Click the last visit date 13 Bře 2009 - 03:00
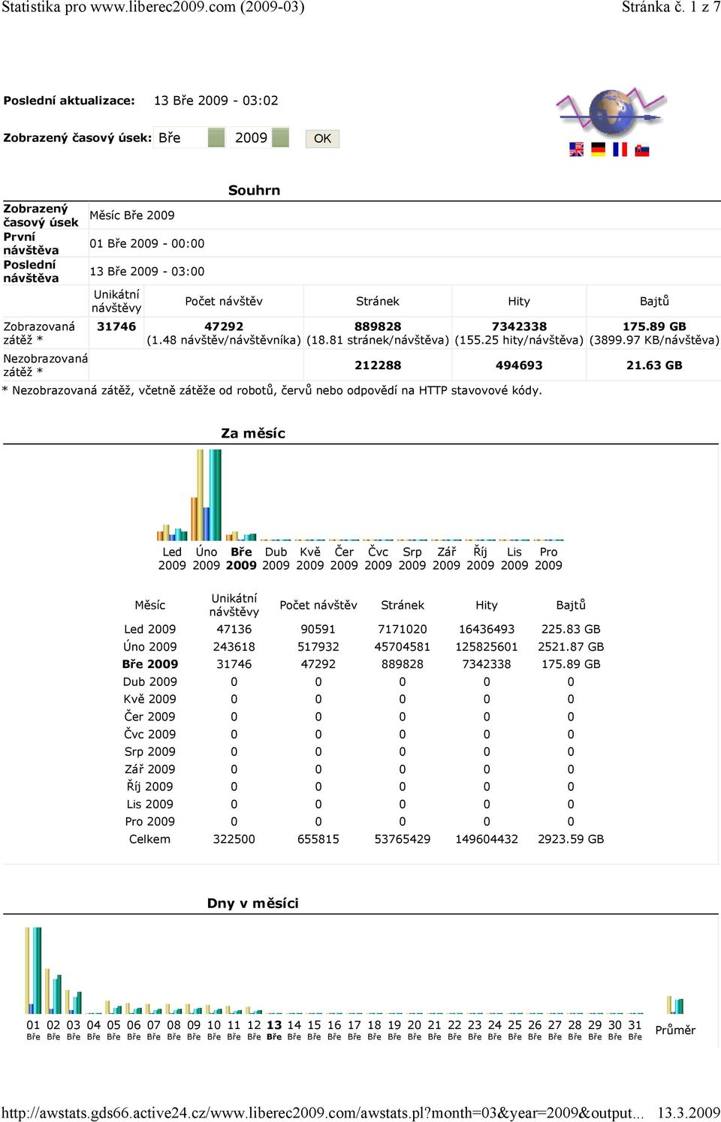Screen dimensions: 721x1122 tap(147, 271)
